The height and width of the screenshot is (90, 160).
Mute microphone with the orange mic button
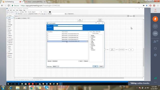point(155,19)
